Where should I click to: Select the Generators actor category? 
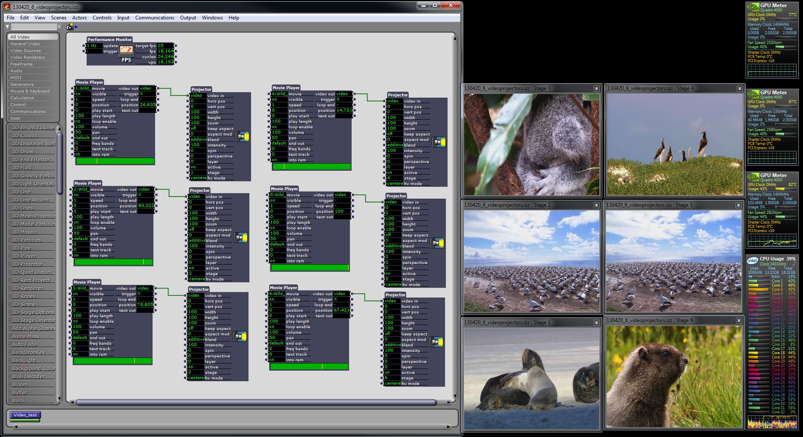(x=33, y=84)
